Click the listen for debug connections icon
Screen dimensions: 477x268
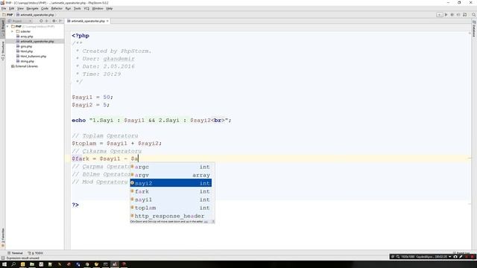click(458, 15)
